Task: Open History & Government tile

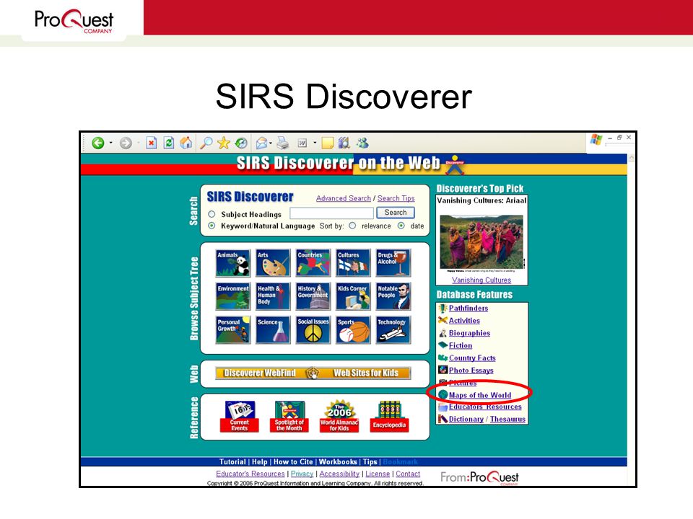Action: pos(313,296)
